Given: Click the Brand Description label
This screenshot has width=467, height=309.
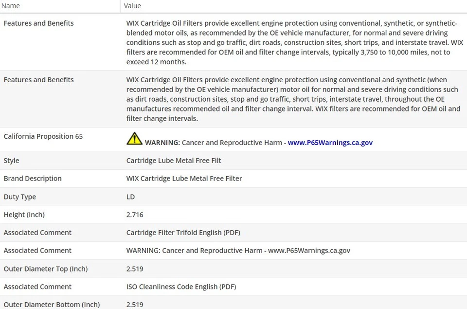Looking at the screenshot, I should coord(33,179).
